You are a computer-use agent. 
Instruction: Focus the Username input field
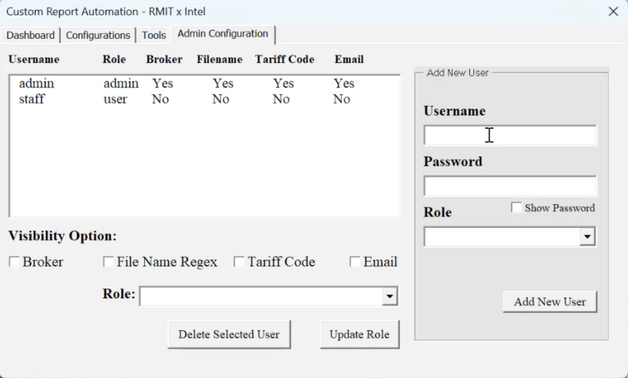pos(510,135)
